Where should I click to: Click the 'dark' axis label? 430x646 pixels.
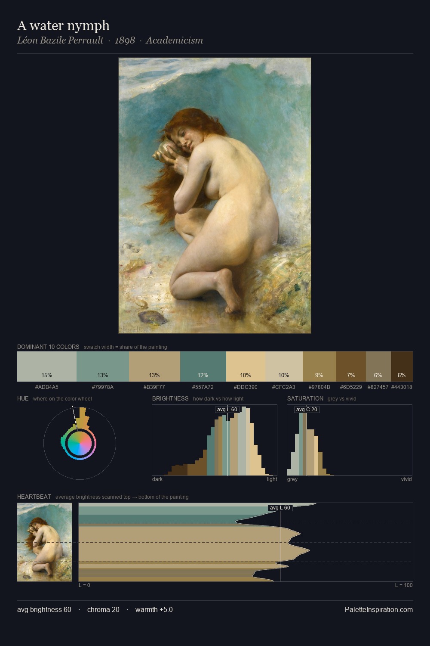click(157, 479)
